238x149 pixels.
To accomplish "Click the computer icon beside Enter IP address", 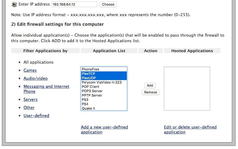I will coord(14,4).
